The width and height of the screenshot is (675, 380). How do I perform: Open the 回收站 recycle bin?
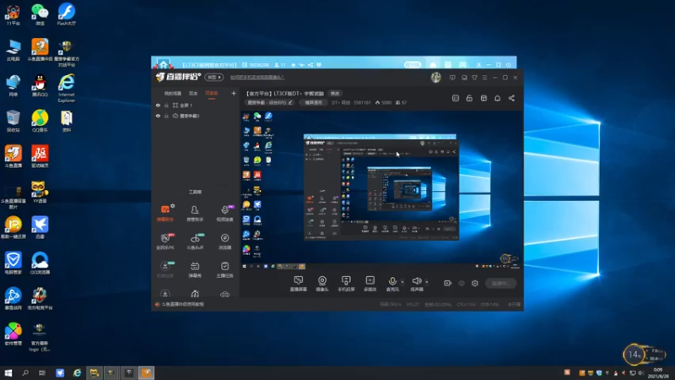click(x=13, y=121)
